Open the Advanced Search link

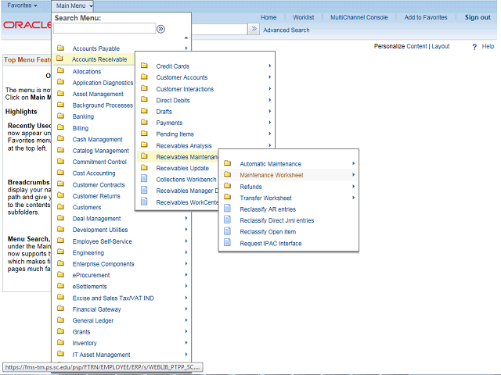click(x=286, y=30)
